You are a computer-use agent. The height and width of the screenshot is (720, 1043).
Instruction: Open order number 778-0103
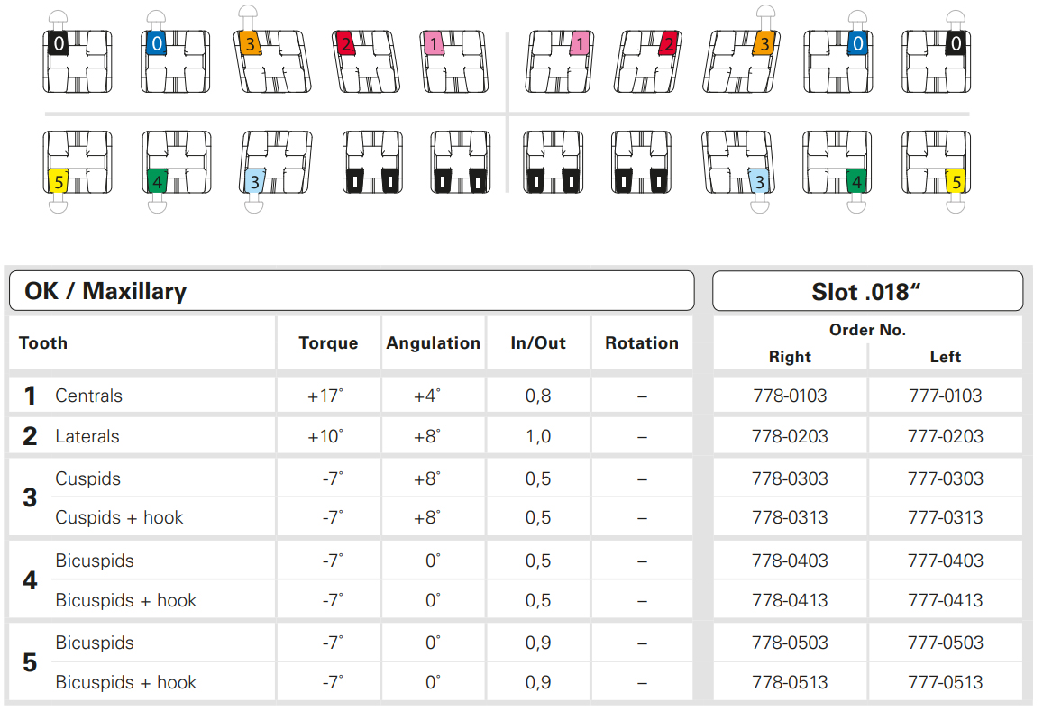[790, 396]
